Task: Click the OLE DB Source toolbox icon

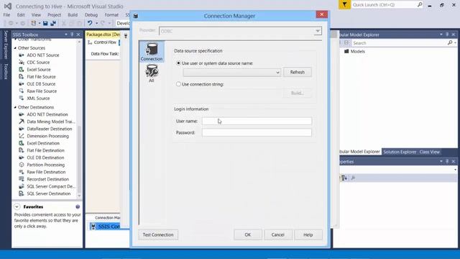Action: 22,84
